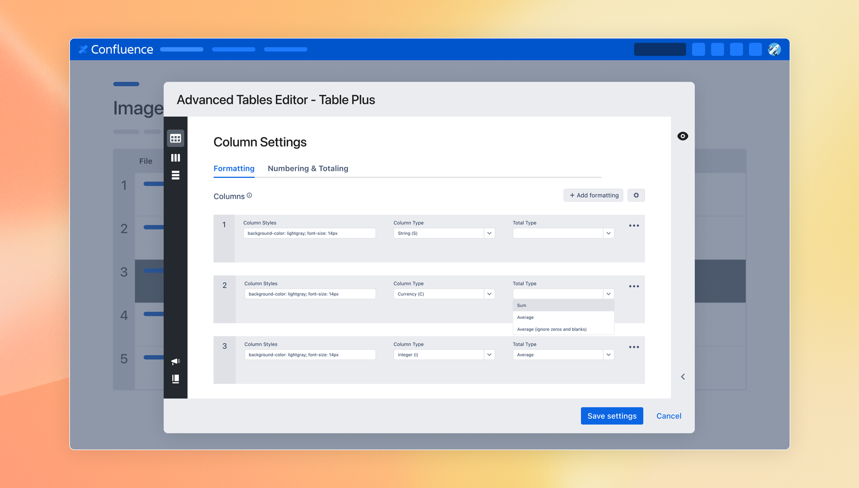Click the megaphone announcements icon

pos(176,361)
